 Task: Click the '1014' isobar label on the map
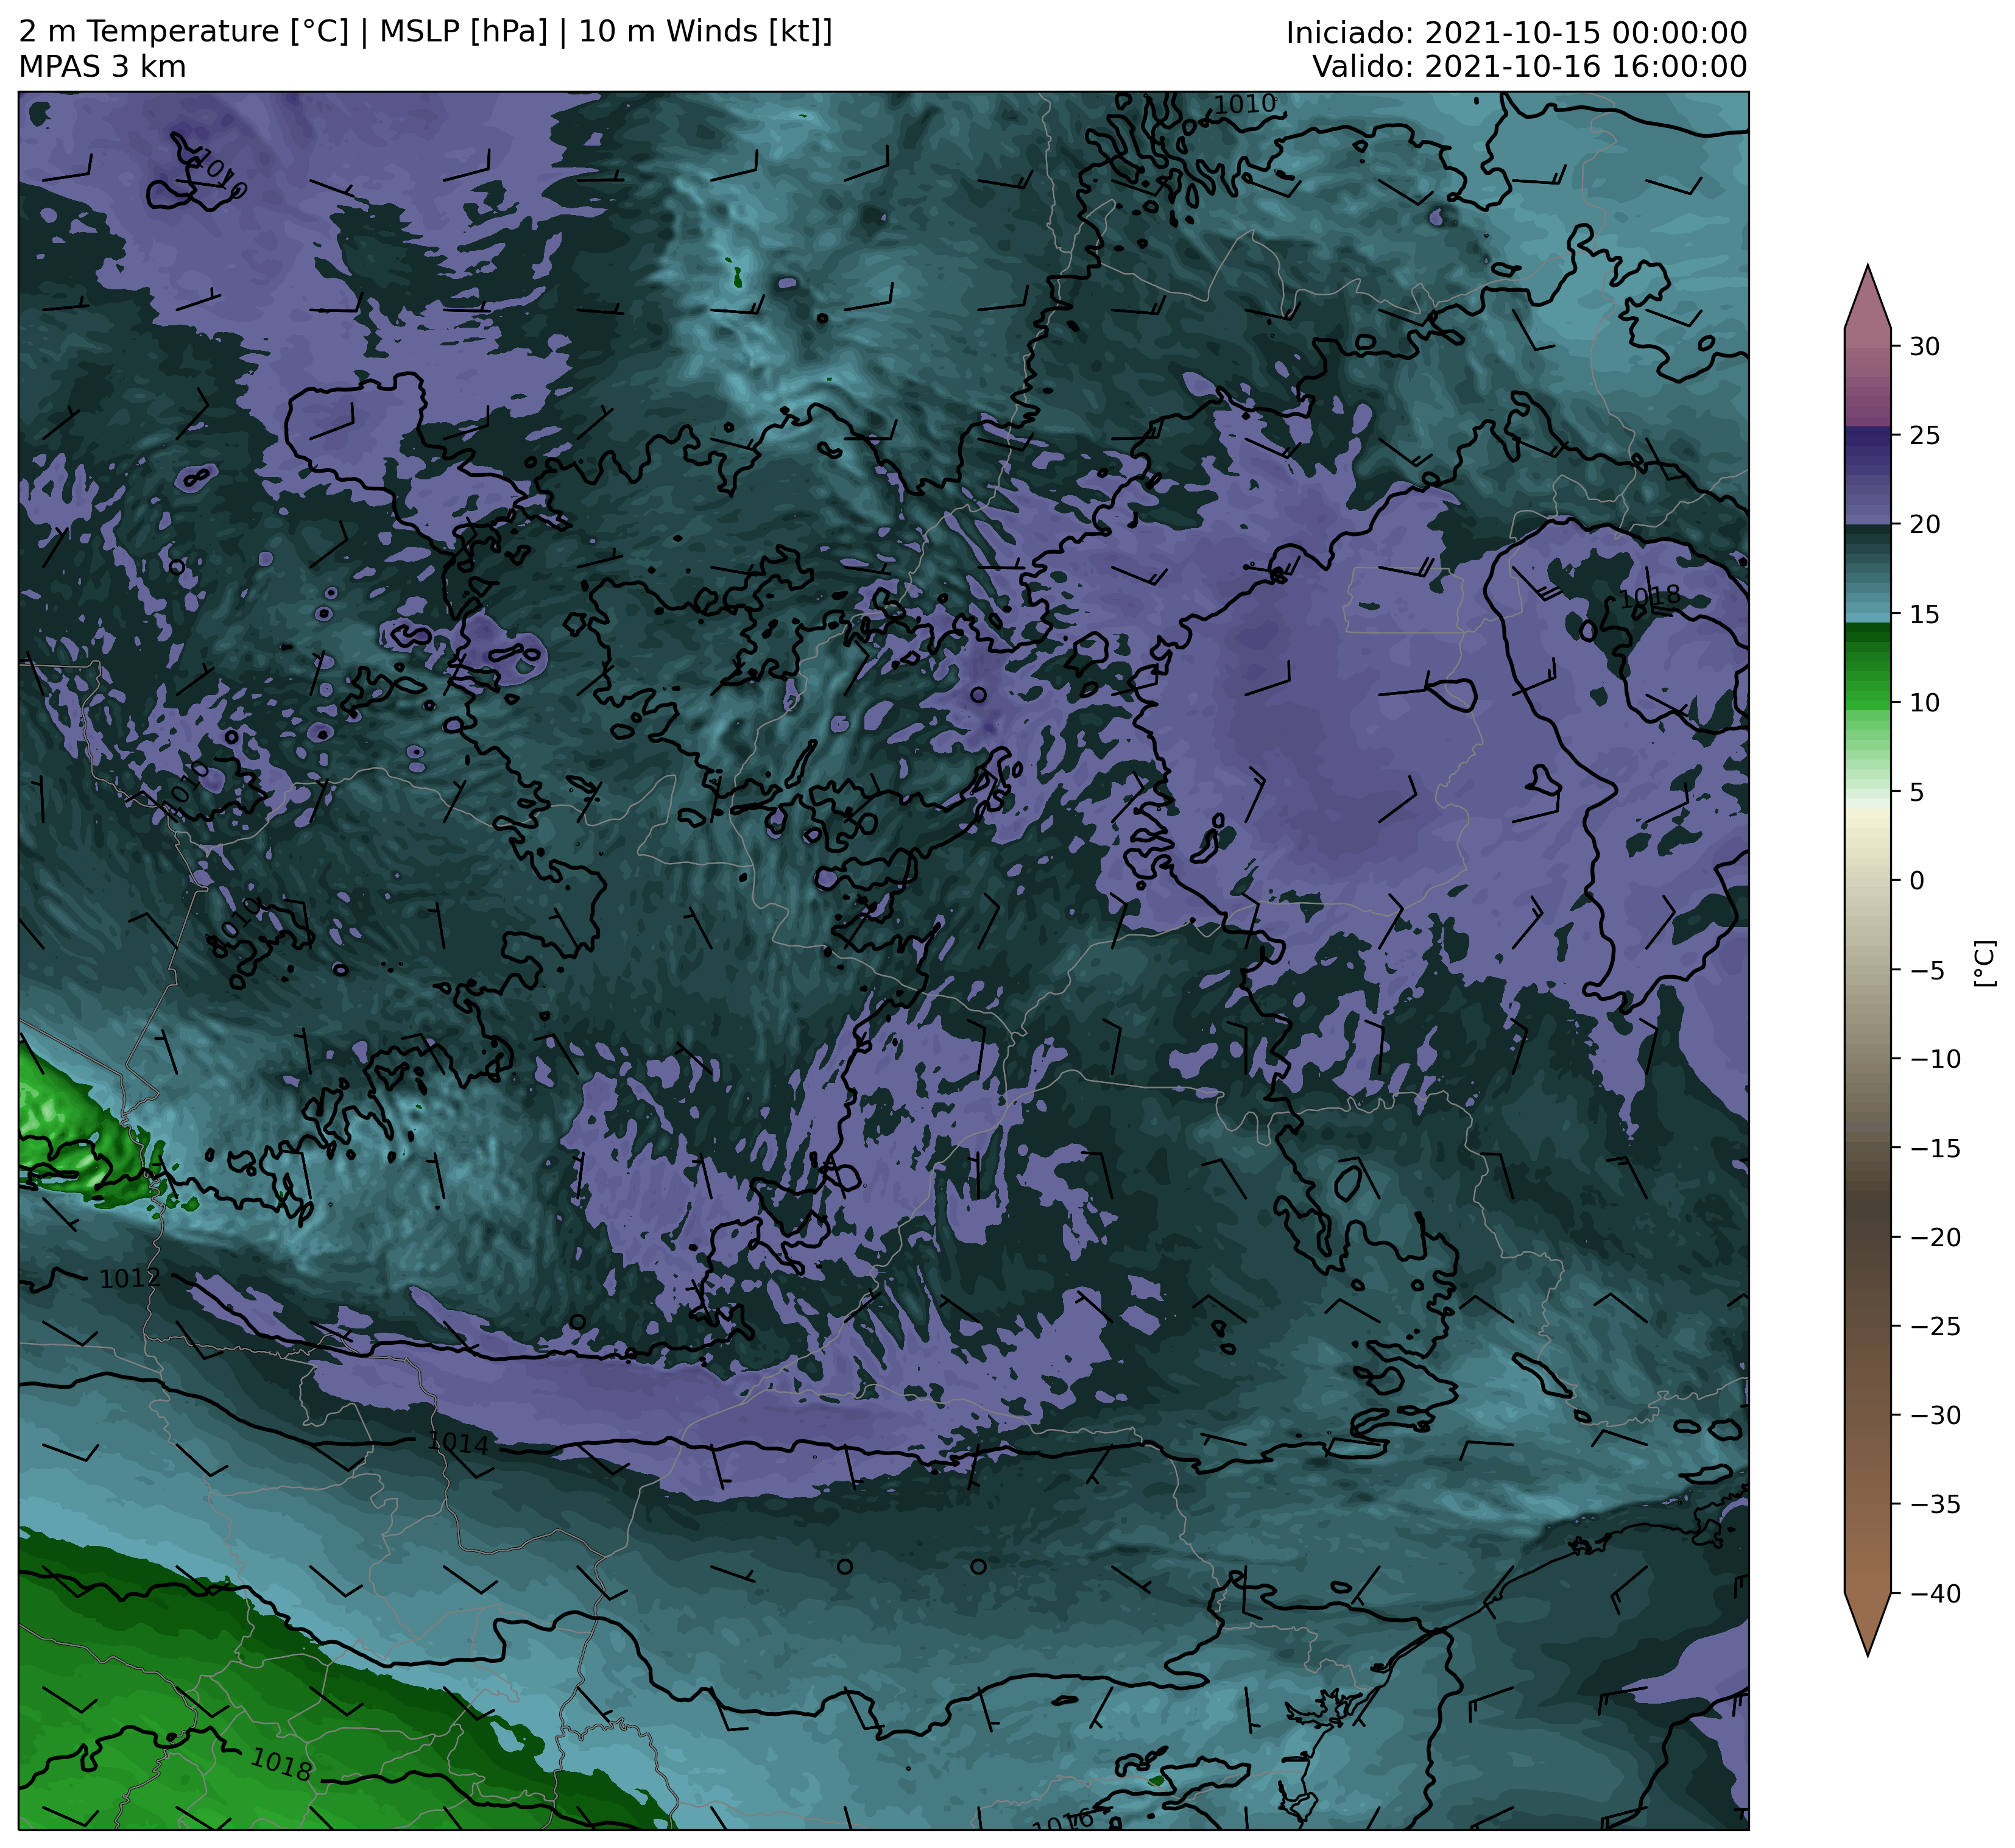pyautogui.click(x=458, y=1443)
